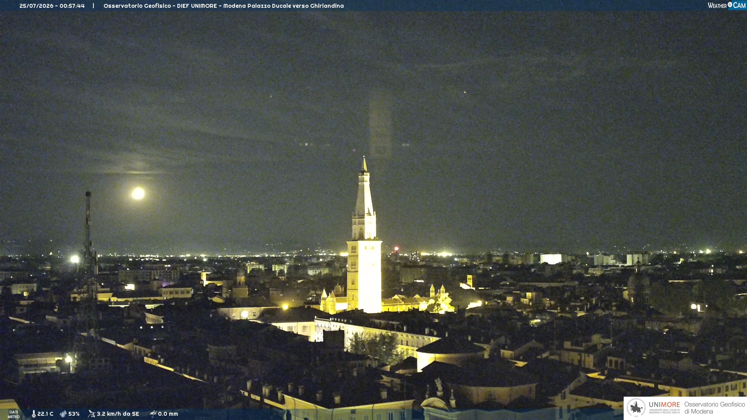Click the UNIMORE wordmark text
Image resolution: width=747 pixels, height=420 pixels.
[665, 404]
